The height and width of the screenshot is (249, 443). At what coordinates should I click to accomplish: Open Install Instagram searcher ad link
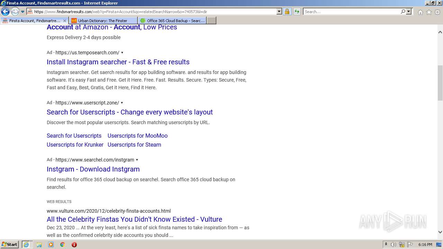[118, 62]
